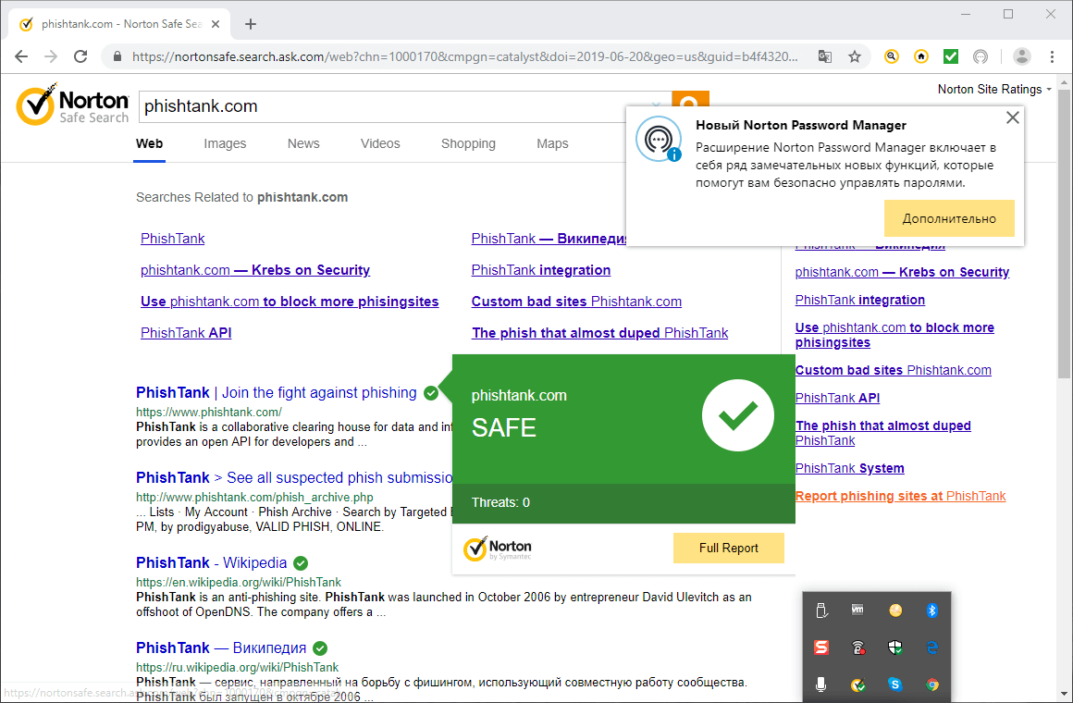Click the Microsoft Edge tray icon
Screen dimensions: 1073x703
click(x=932, y=647)
